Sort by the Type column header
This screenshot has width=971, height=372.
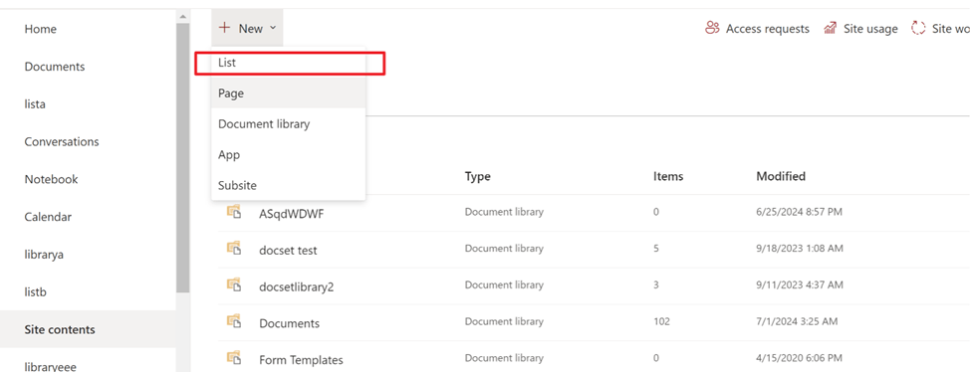coord(477,176)
